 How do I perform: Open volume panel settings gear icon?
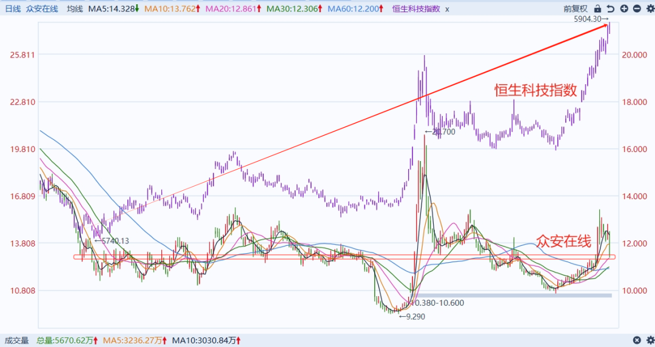pyautogui.click(x=650, y=340)
